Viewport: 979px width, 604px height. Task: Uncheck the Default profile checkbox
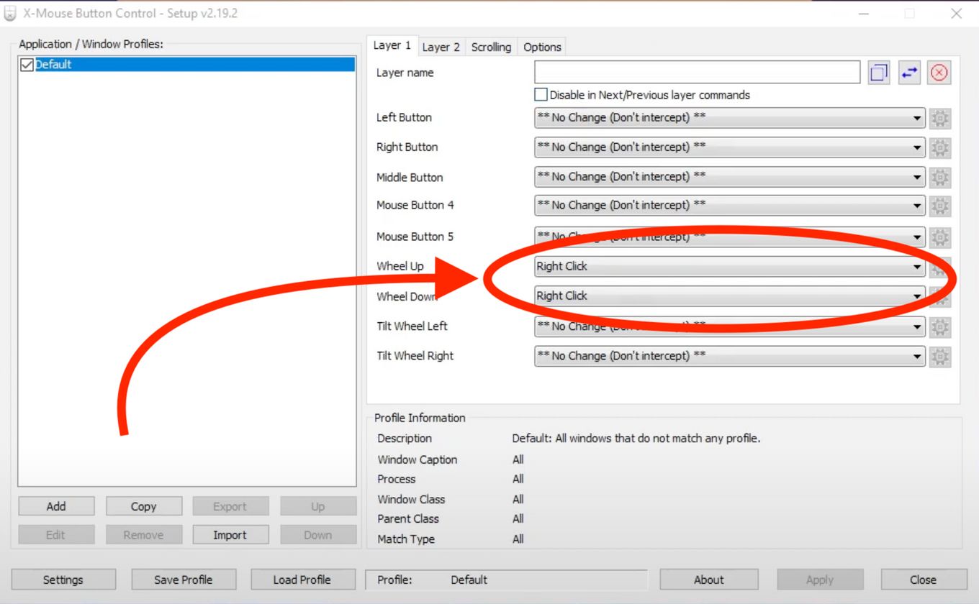[x=26, y=64]
